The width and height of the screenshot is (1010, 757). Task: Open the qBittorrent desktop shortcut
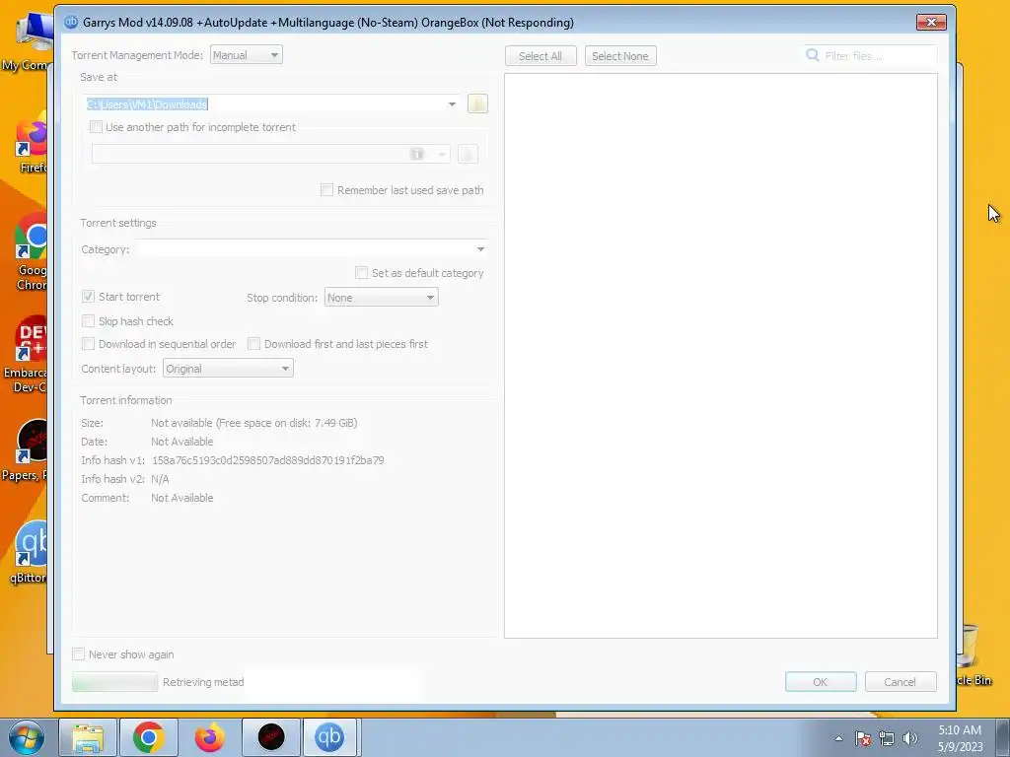[29, 553]
